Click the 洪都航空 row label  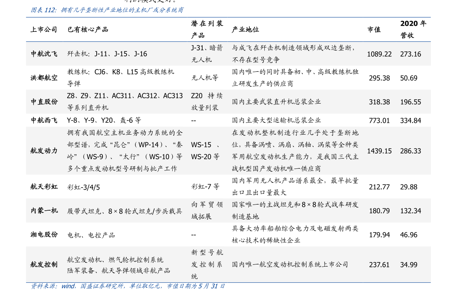(44, 78)
